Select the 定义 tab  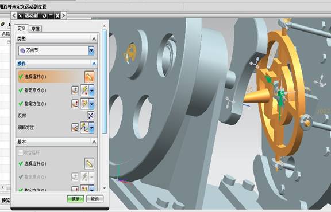[21, 29]
